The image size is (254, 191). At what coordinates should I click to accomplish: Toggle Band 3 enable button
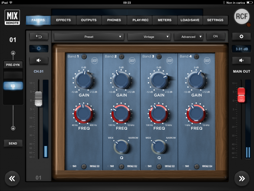[x=159, y=56]
